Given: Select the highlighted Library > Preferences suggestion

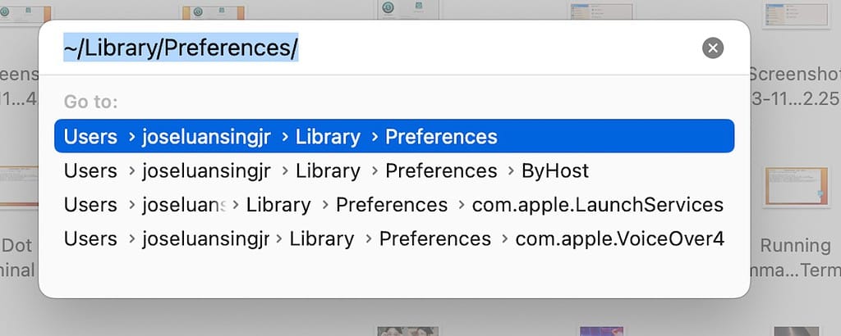Looking at the screenshot, I should tap(394, 136).
